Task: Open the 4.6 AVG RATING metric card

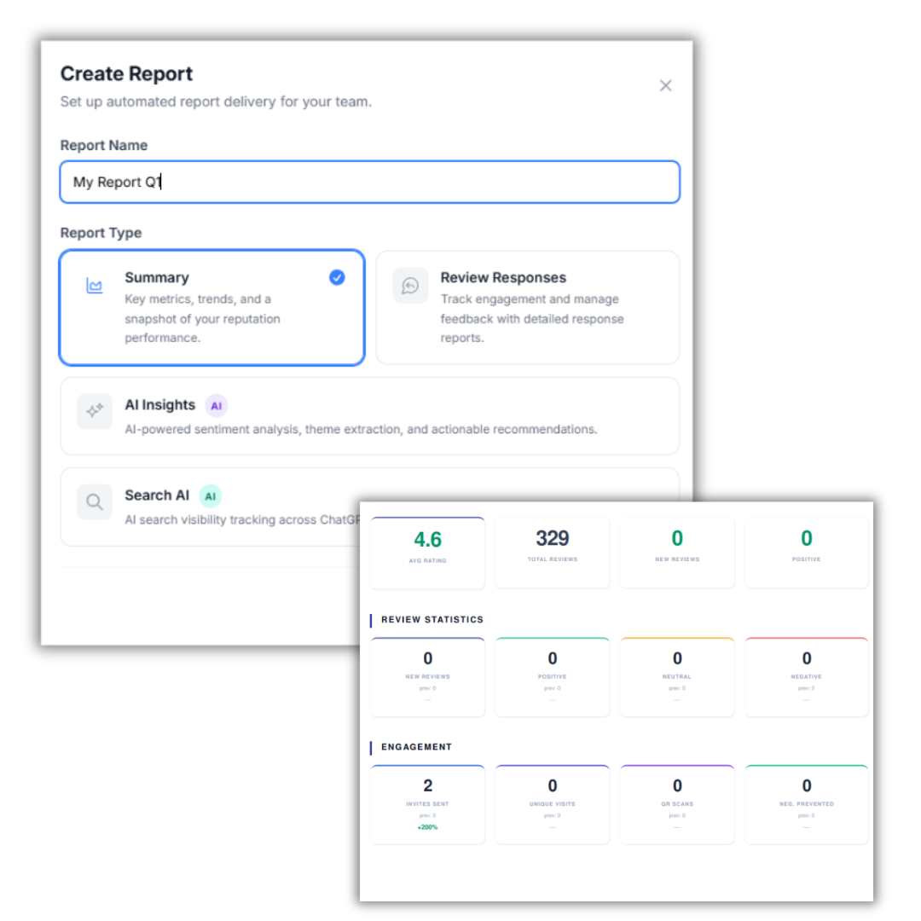Action: 427,552
